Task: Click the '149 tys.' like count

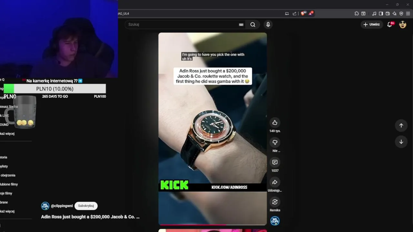Action: (x=275, y=131)
